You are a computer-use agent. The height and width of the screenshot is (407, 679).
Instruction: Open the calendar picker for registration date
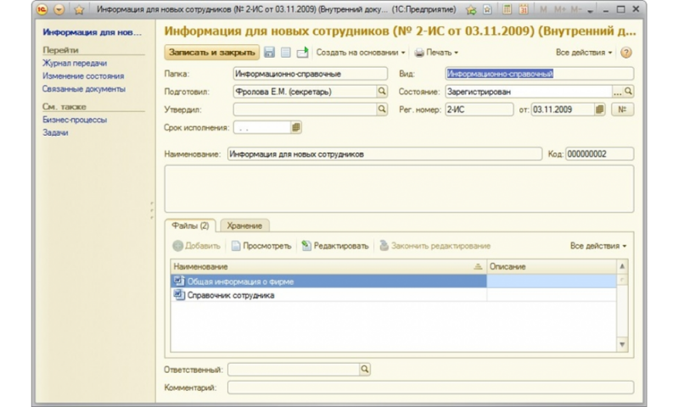click(600, 109)
